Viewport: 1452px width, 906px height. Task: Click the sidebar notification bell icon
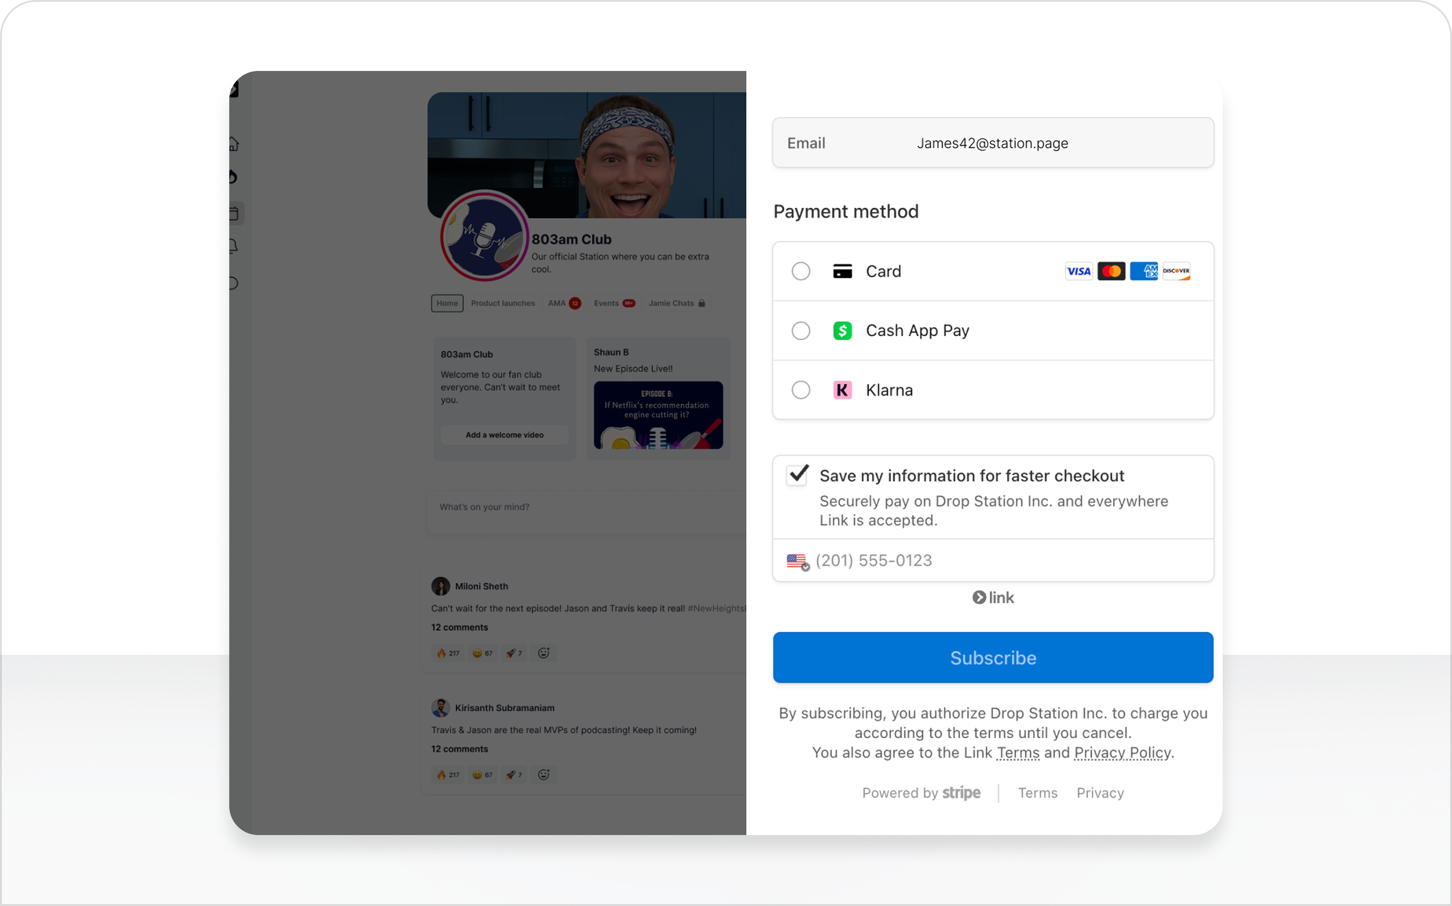tap(234, 246)
